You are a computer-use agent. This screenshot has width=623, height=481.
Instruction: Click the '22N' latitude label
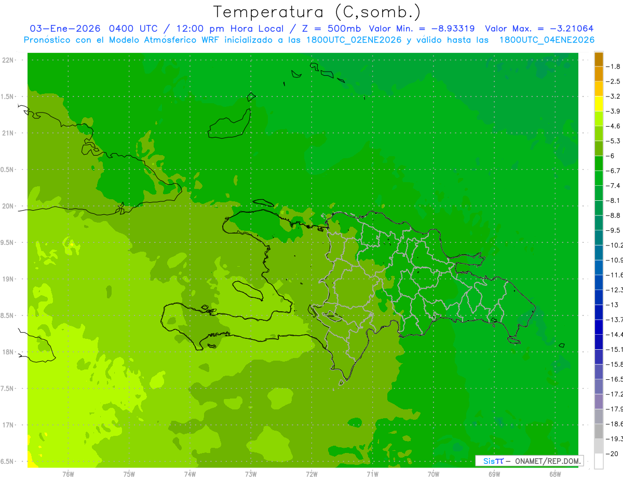(8, 60)
